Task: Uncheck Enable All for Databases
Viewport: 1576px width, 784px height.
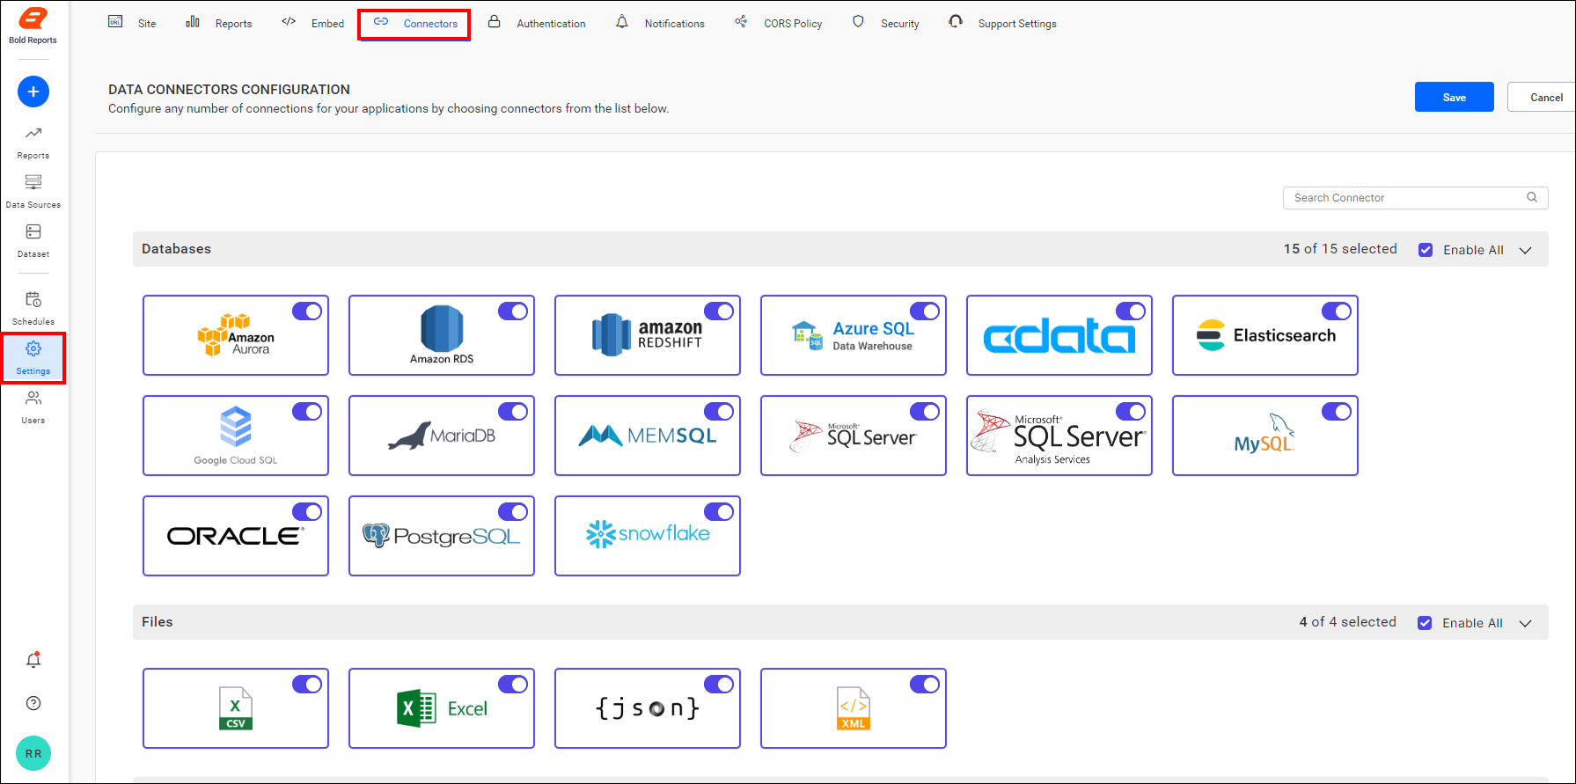Action: tap(1426, 250)
